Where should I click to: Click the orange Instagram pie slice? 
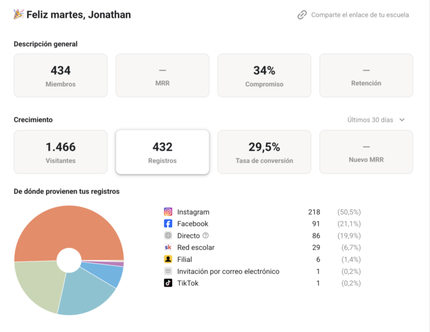coord(69,228)
